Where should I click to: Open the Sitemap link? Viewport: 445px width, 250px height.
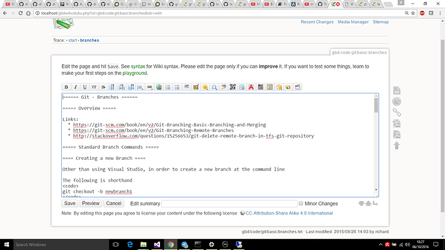(381, 22)
